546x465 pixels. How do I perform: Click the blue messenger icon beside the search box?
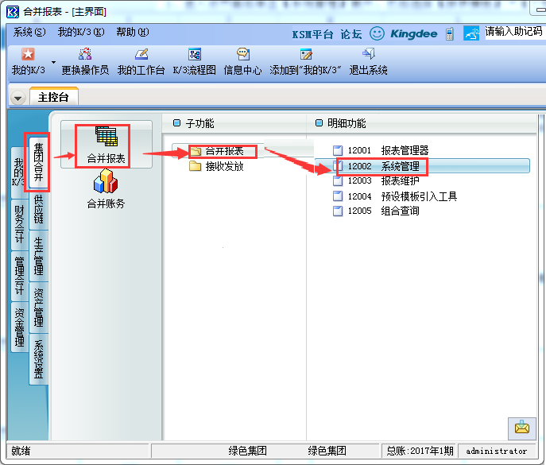point(471,33)
